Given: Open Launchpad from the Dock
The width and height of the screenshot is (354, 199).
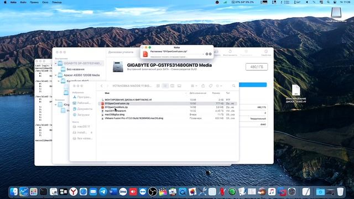Looking at the screenshot, I should (34, 192).
